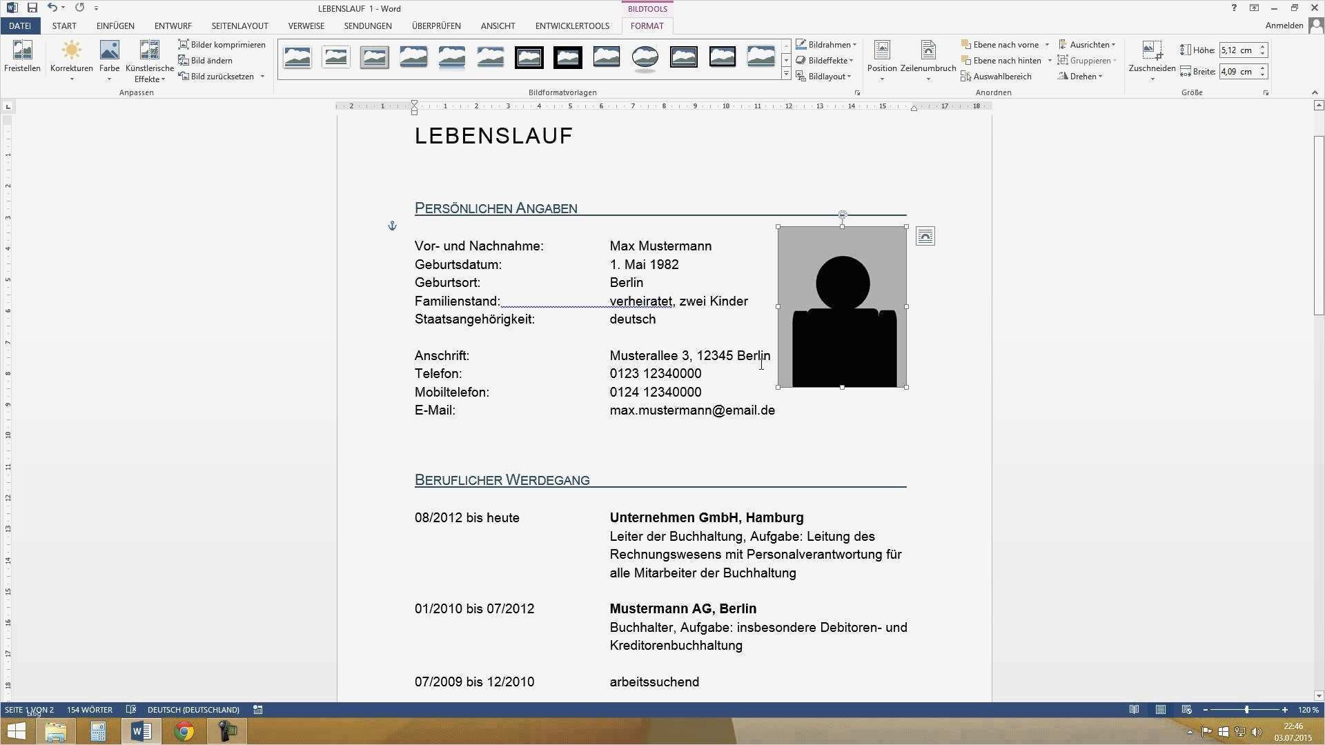Open the ENTWICKLERTOOLS tab
The height and width of the screenshot is (745, 1325).
(572, 26)
